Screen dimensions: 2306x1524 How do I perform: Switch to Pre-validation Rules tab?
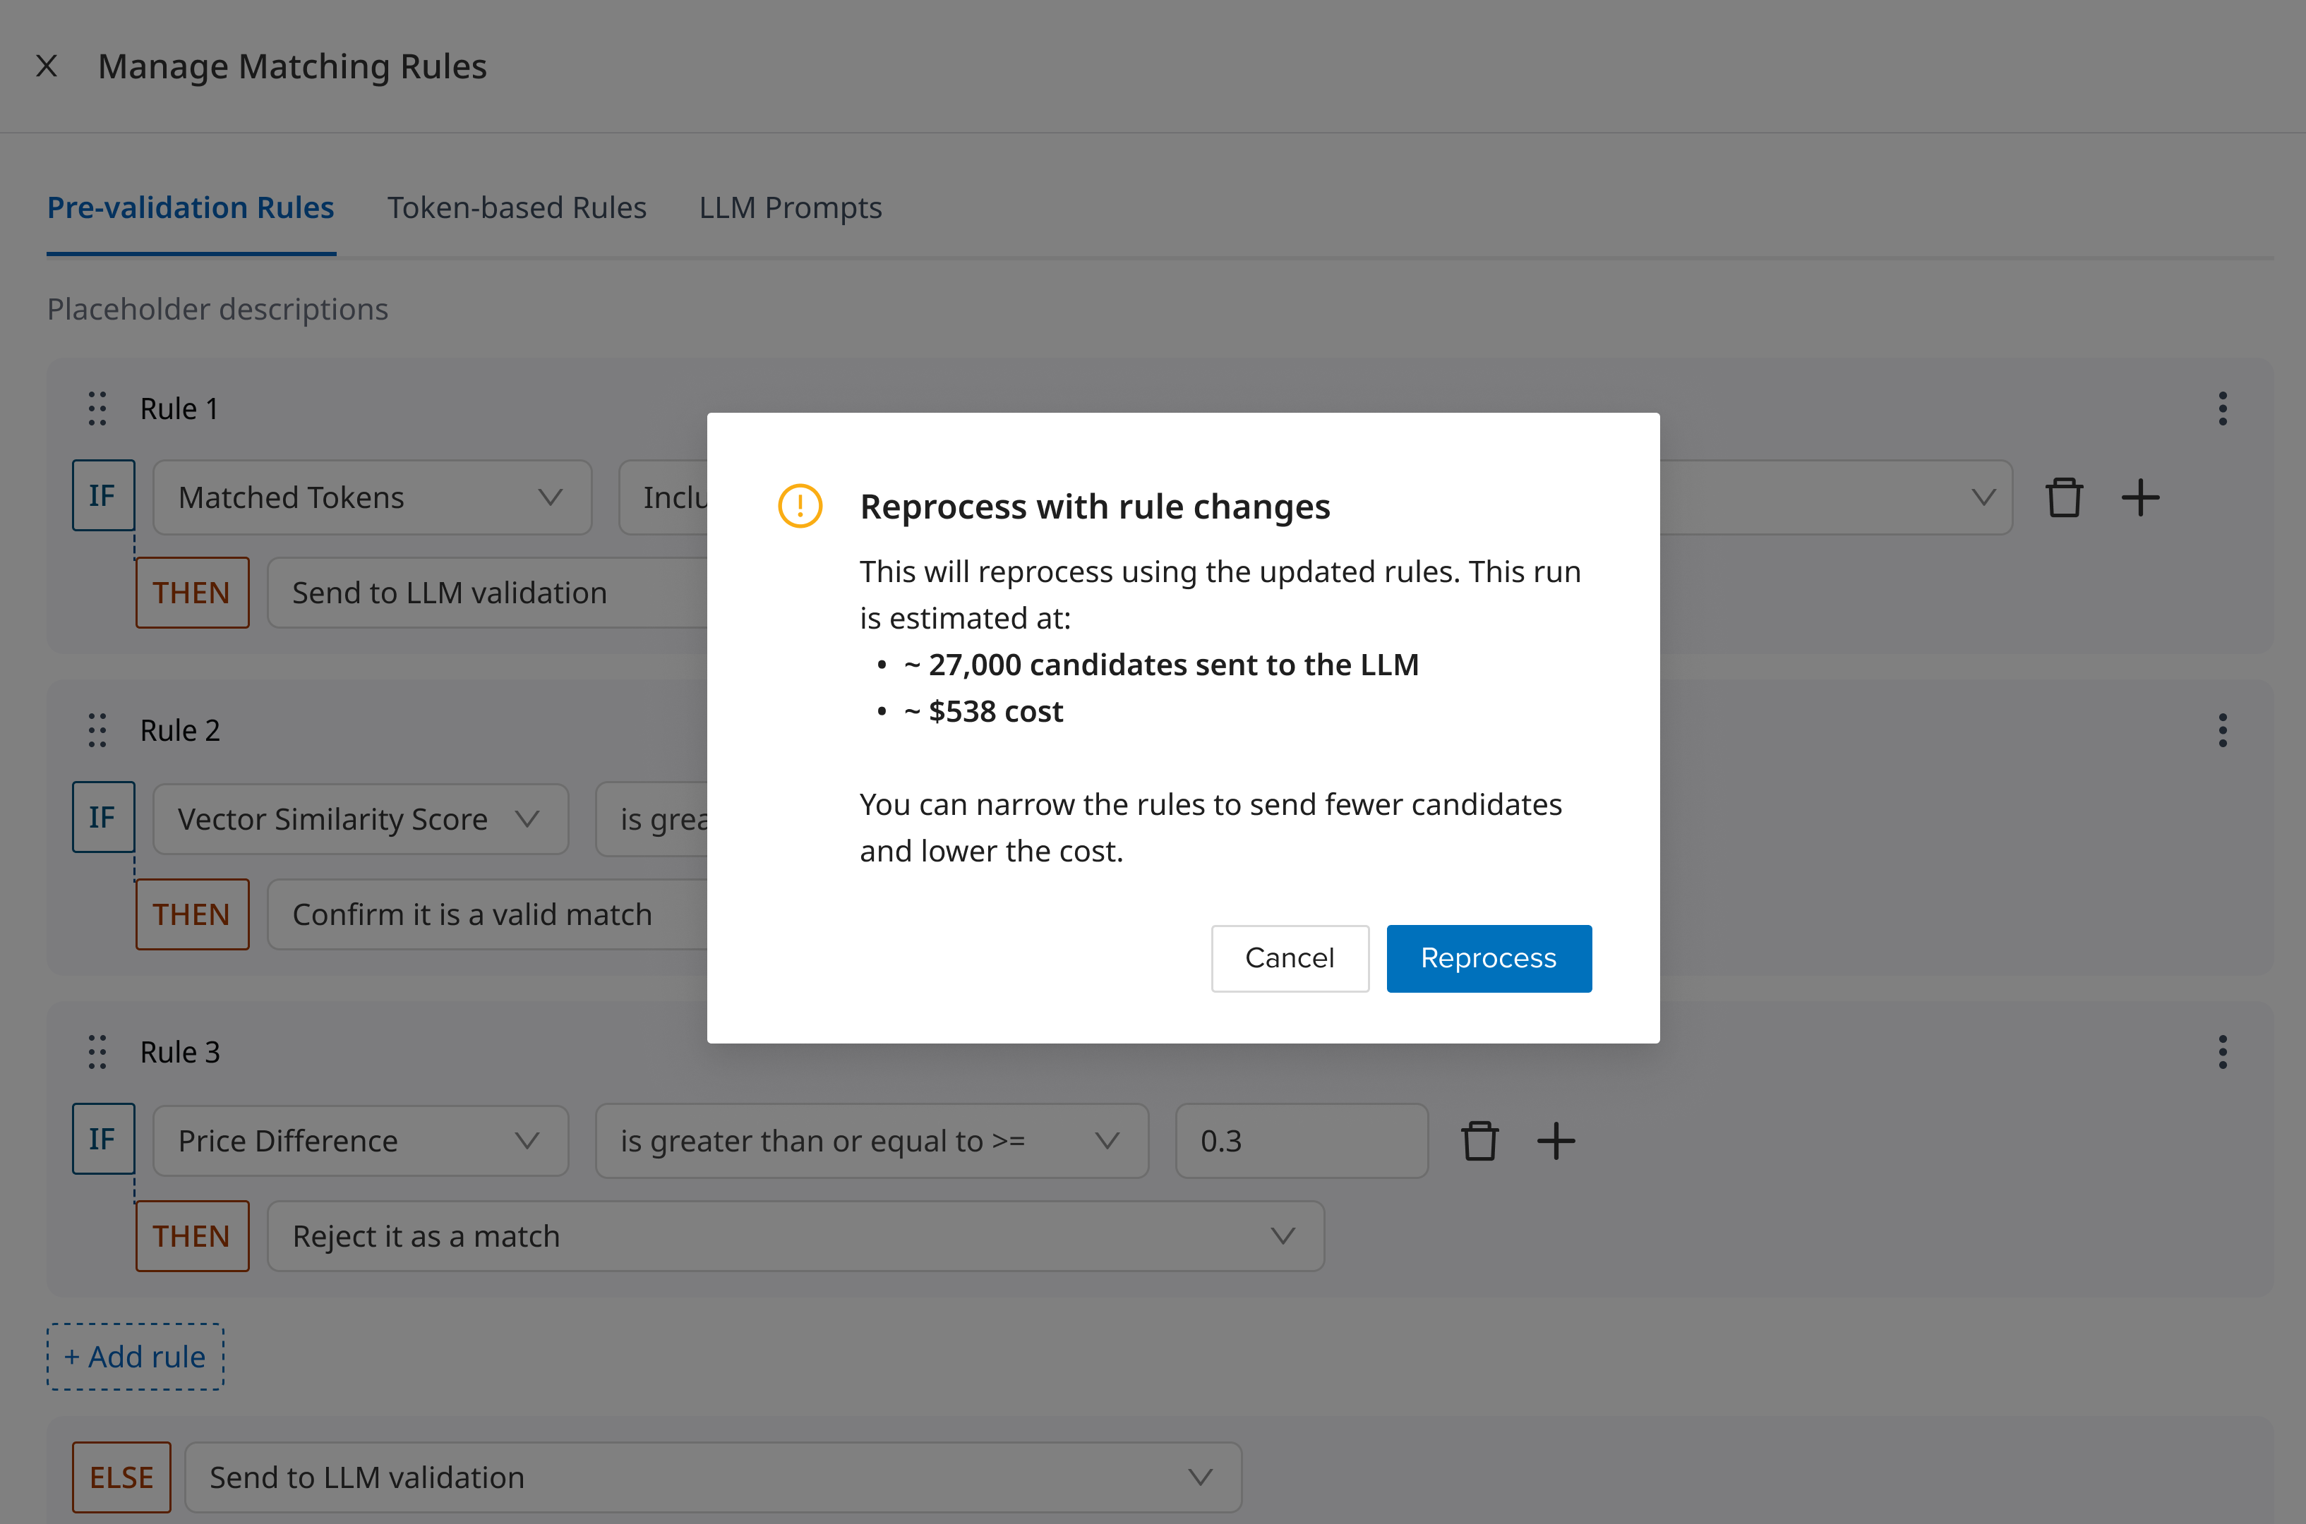pyautogui.click(x=191, y=208)
